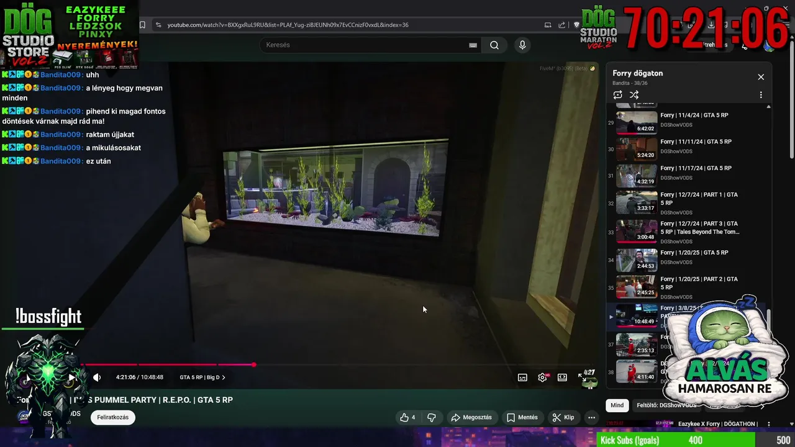Click the 5:24:20 video thumbnail

coord(637,149)
